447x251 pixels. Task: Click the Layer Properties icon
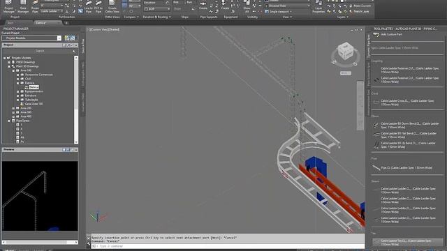[x=318, y=6]
